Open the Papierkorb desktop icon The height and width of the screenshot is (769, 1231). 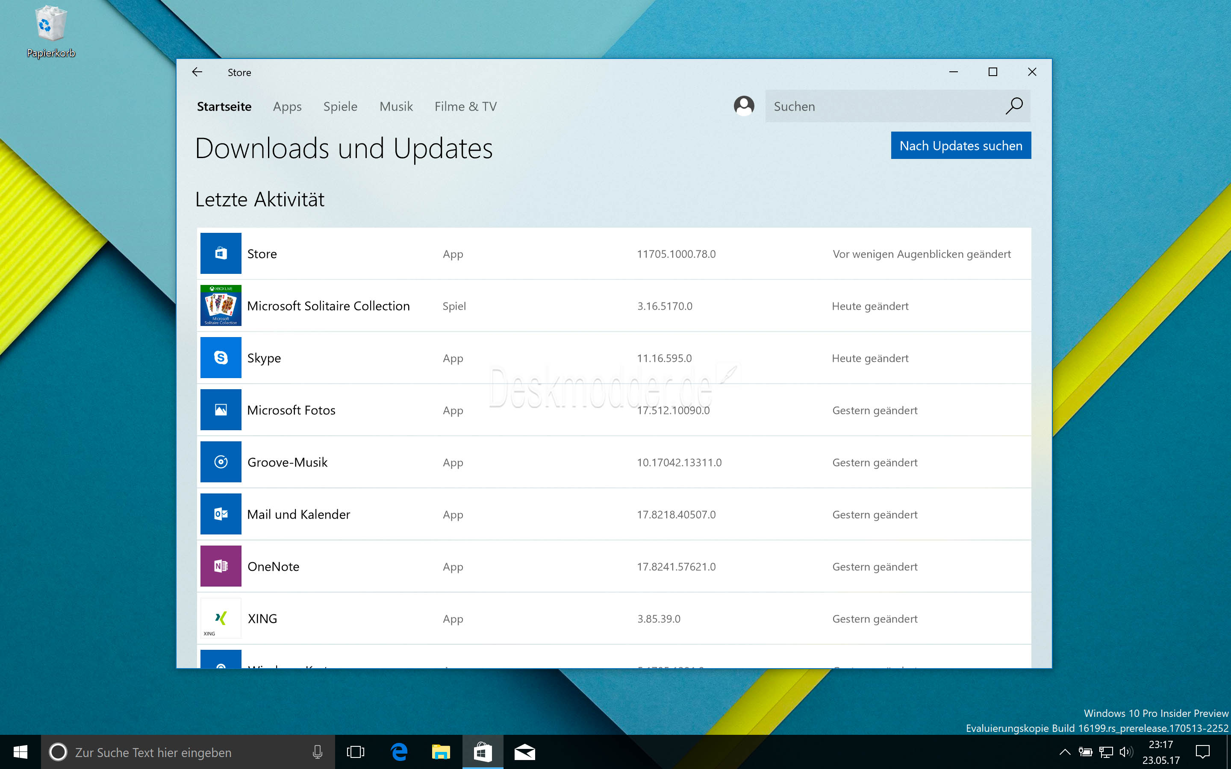tap(51, 32)
